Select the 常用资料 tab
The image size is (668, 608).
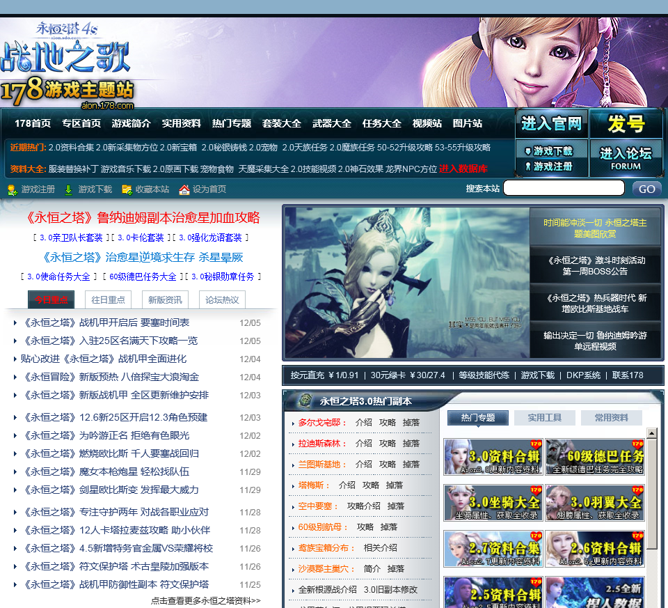[612, 418]
